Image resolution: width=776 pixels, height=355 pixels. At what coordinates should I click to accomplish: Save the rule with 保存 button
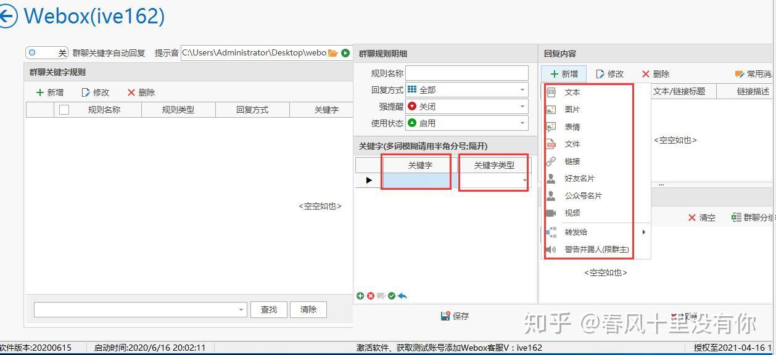(455, 316)
